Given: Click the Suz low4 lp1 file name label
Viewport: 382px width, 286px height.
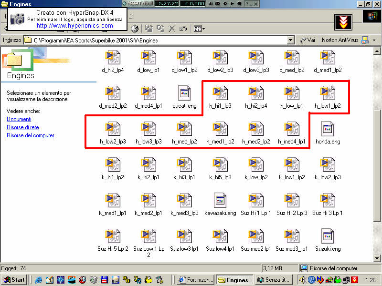Looking at the screenshot, I should coord(220,249).
